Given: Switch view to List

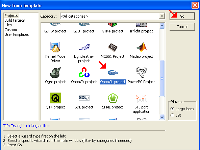Looking at the screenshot, I should coord(176,115).
